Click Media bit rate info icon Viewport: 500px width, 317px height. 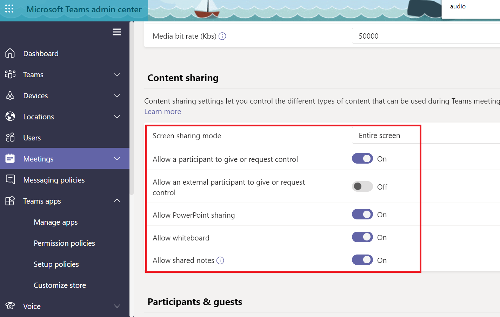tap(222, 36)
